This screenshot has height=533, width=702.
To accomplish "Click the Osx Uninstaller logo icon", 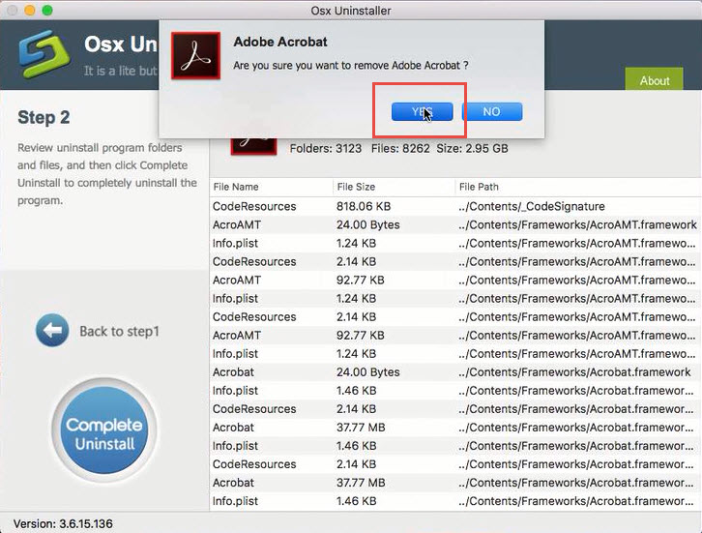I will click(39, 54).
